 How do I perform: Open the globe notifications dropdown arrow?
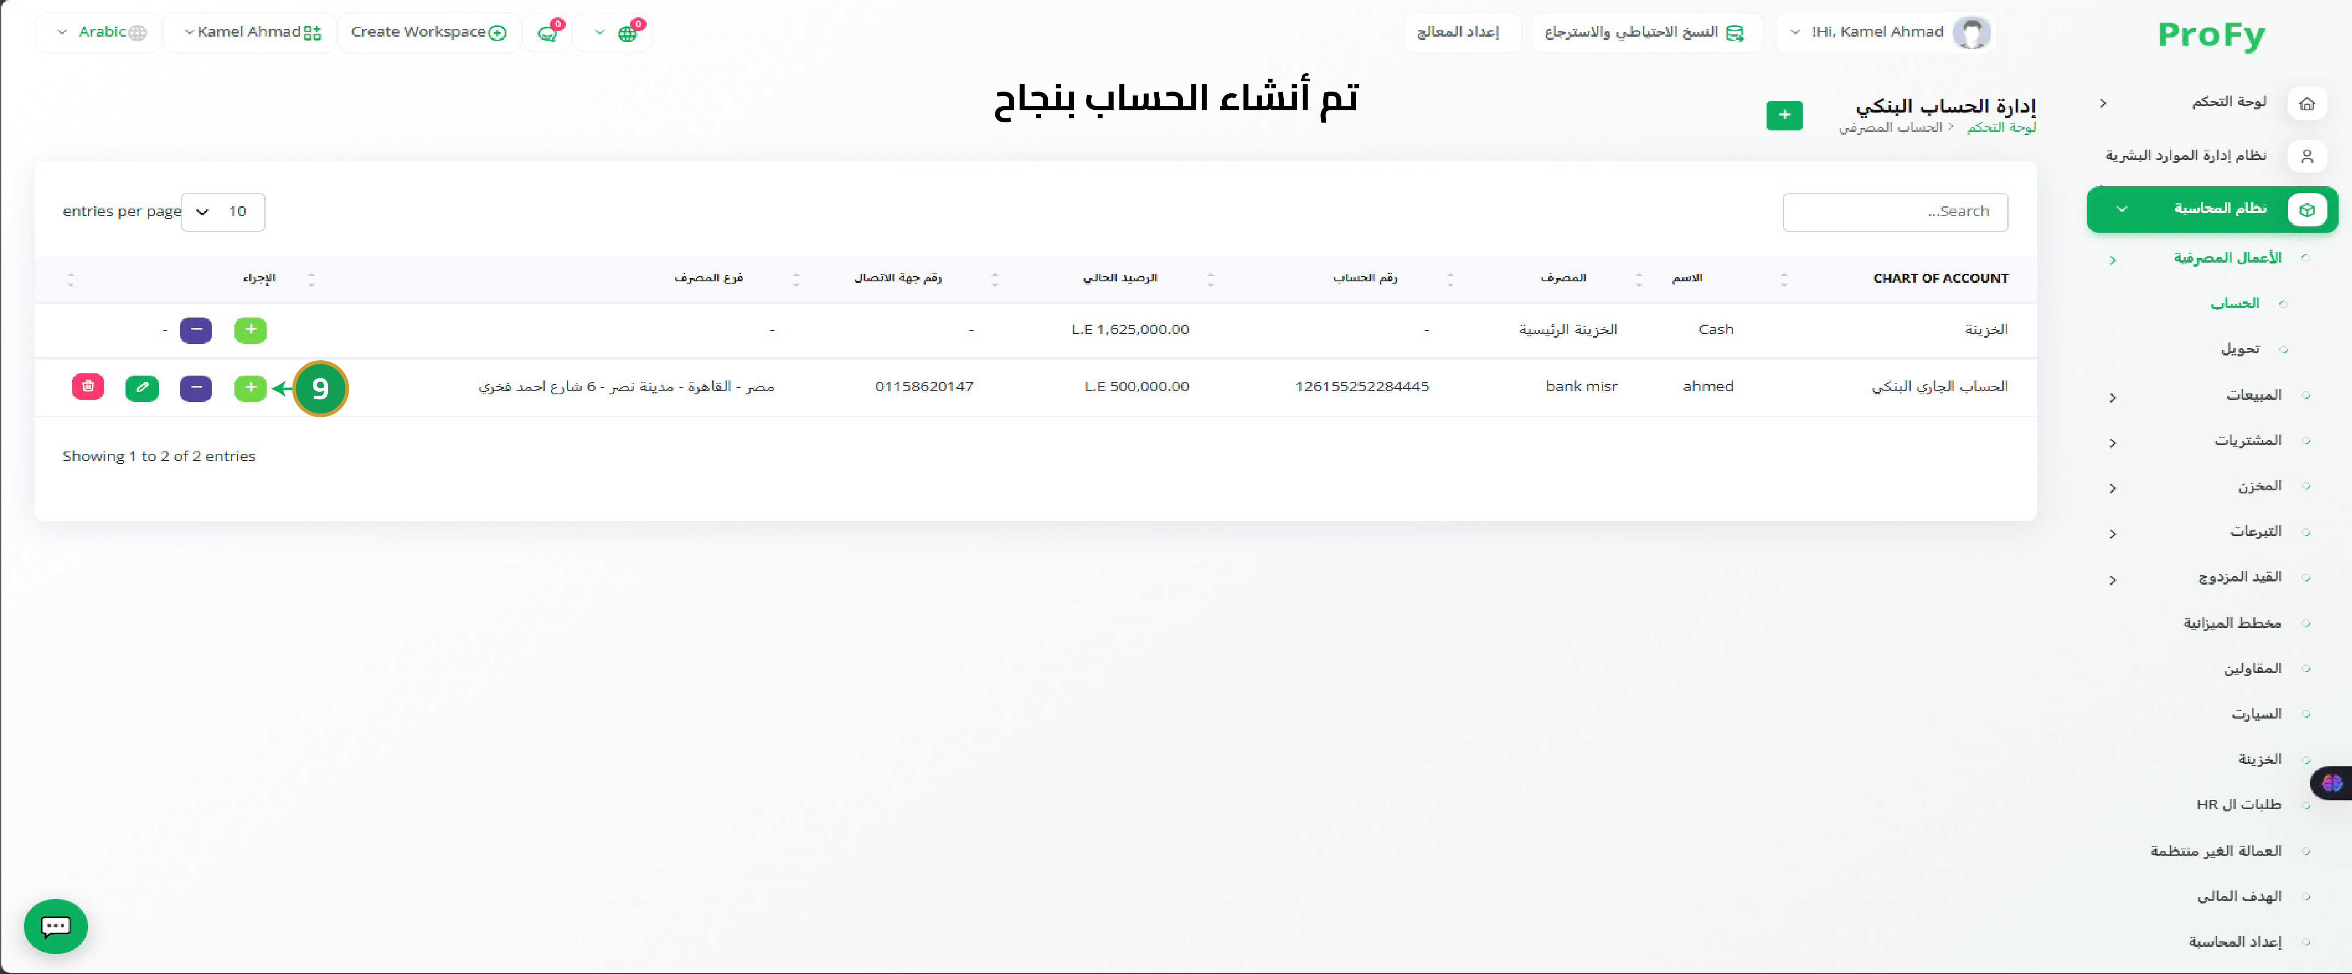[600, 33]
